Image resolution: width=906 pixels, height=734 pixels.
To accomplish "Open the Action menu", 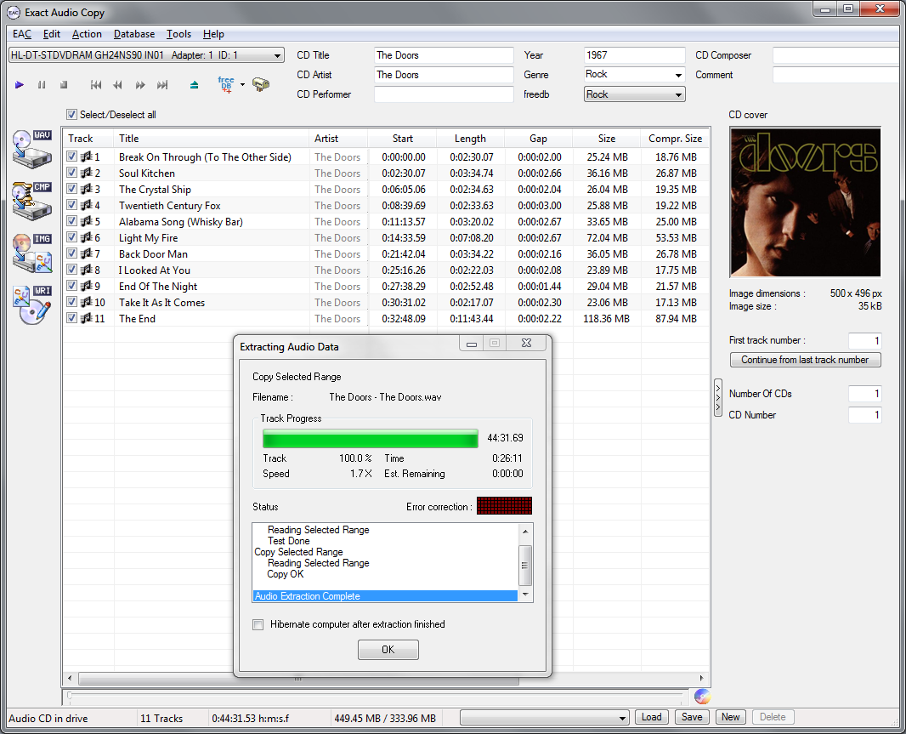I will coord(87,34).
